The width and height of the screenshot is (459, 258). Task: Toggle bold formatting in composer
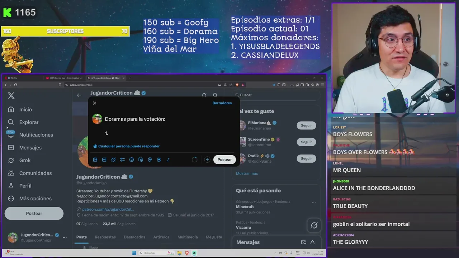159,160
